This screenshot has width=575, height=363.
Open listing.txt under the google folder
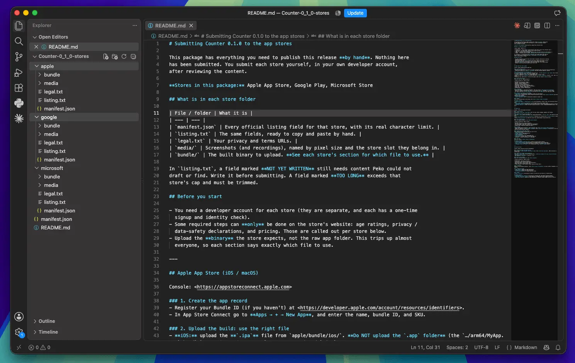55,151
